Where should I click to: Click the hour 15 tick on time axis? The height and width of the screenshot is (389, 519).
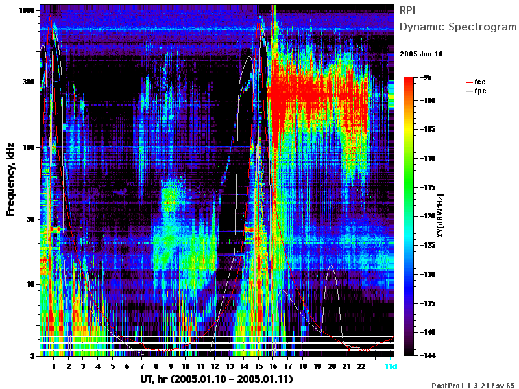259,366
